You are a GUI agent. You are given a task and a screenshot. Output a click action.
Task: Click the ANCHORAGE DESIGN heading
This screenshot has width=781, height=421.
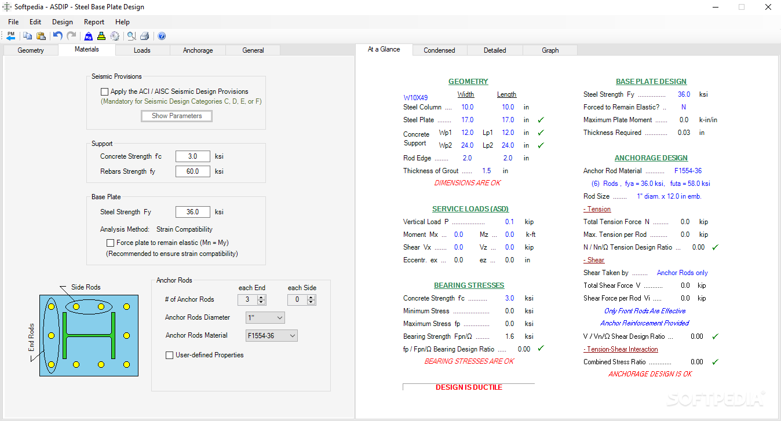[x=651, y=158]
